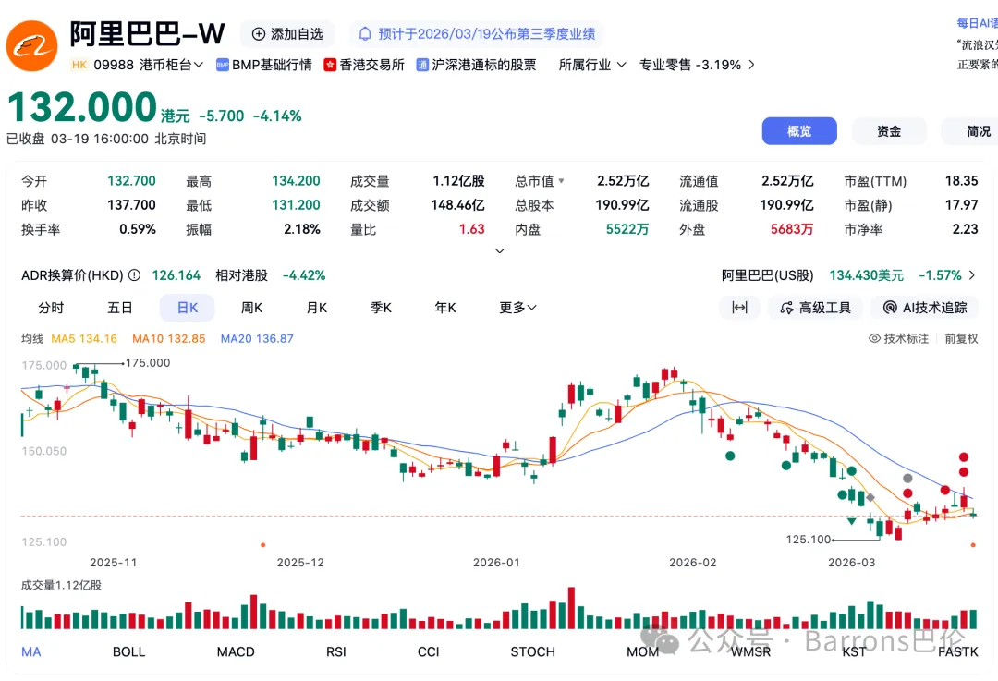Click the MA5 134.16 indicator label
The image size is (998, 681).
click(84, 338)
